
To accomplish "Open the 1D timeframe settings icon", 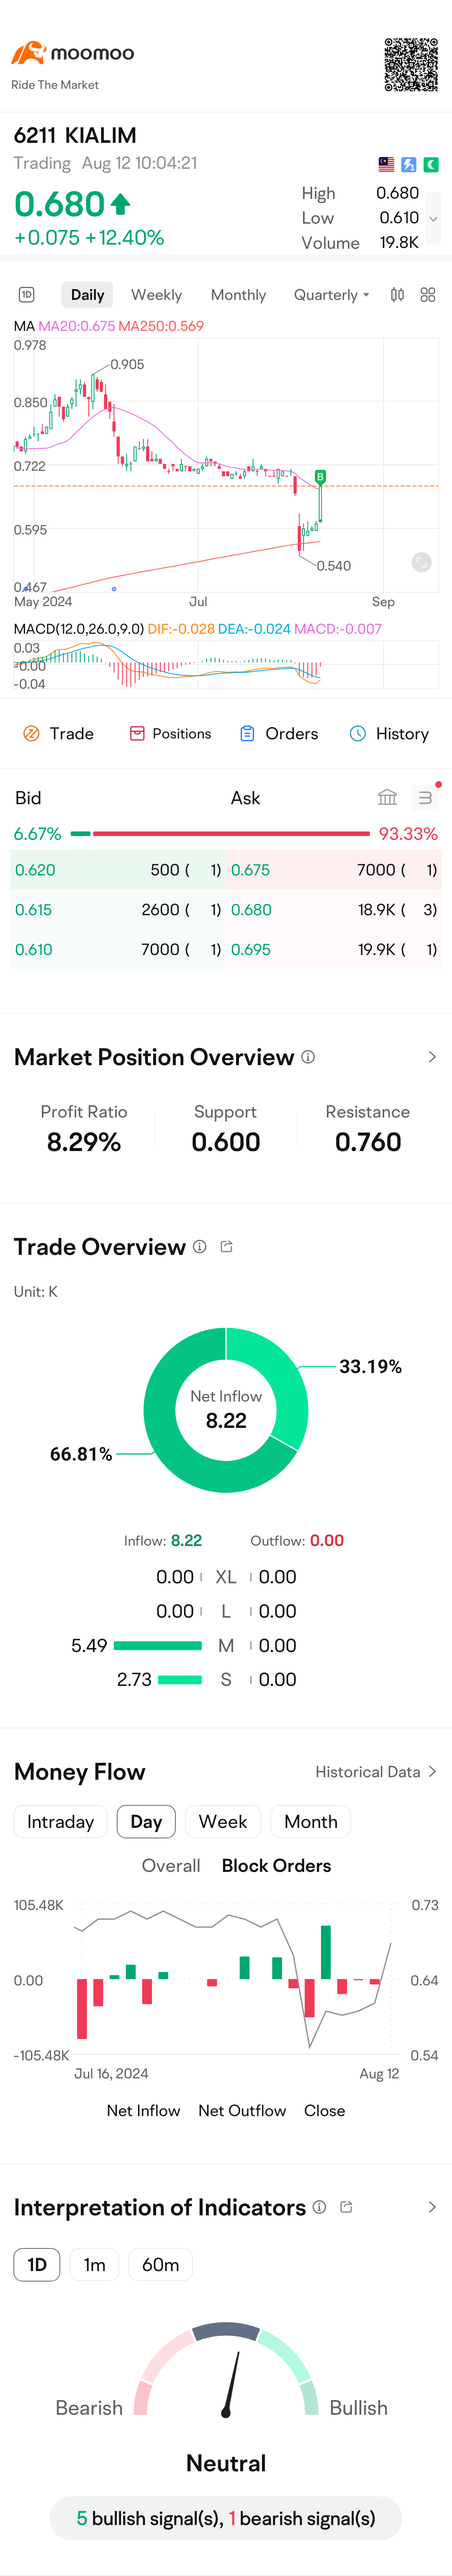I will tap(27, 295).
